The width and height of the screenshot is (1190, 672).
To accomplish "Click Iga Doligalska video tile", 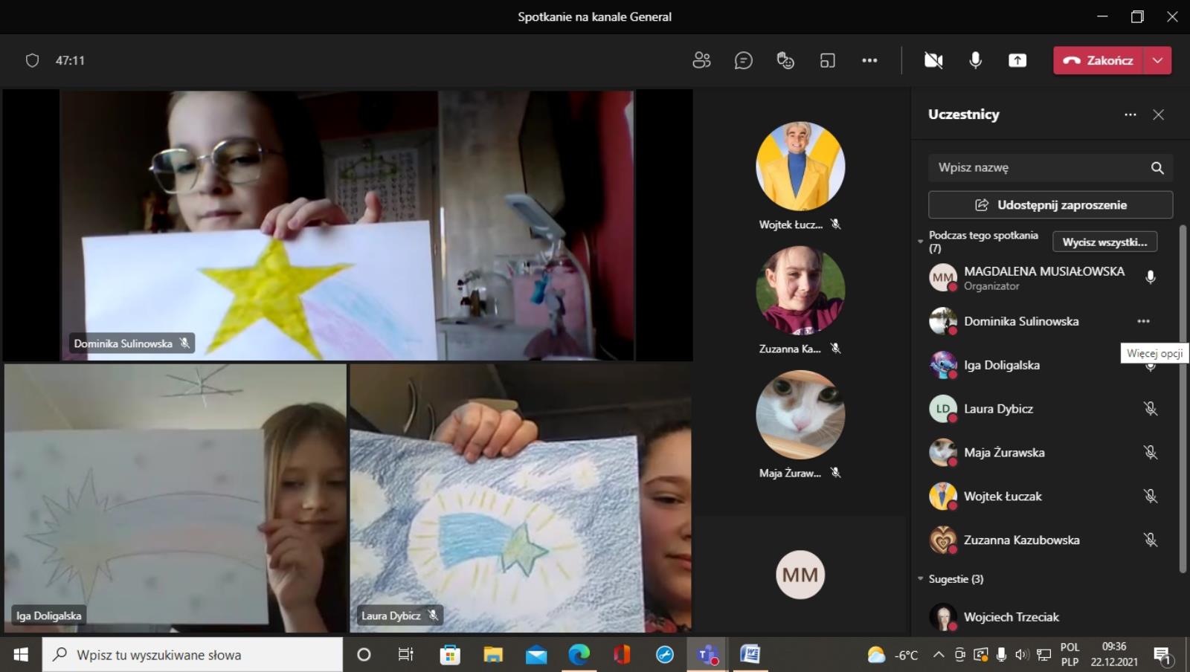I will click(x=175, y=497).
